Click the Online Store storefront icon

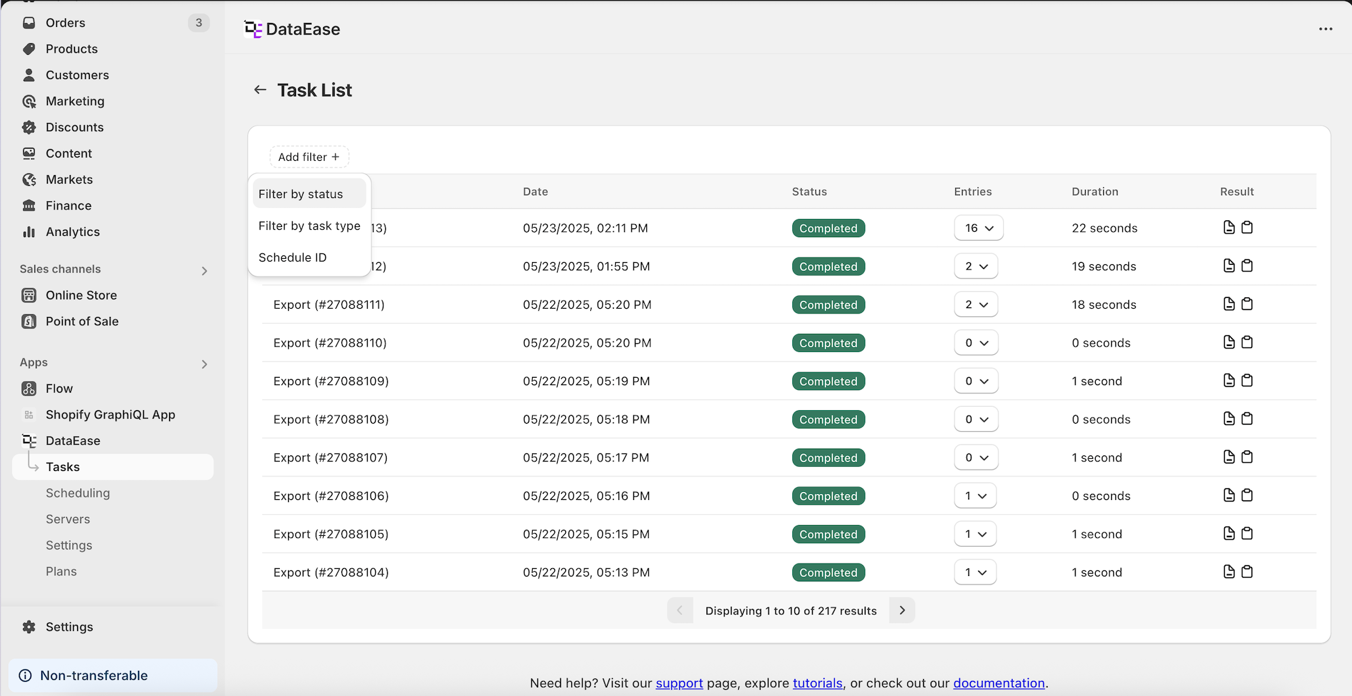tap(29, 295)
